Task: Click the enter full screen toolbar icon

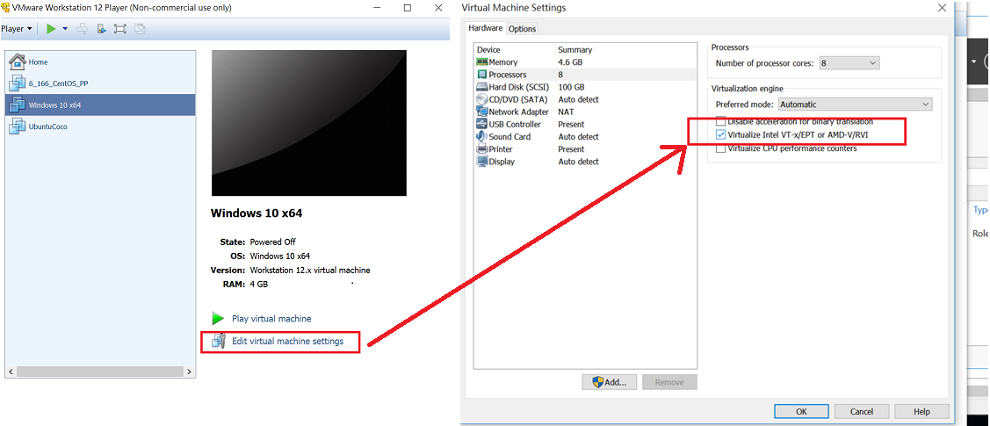Action: click(x=120, y=29)
